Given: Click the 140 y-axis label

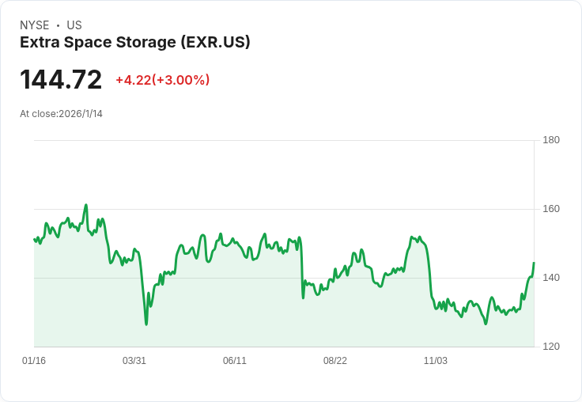Looking at the screenshot, I should click(x=551, y=278).
